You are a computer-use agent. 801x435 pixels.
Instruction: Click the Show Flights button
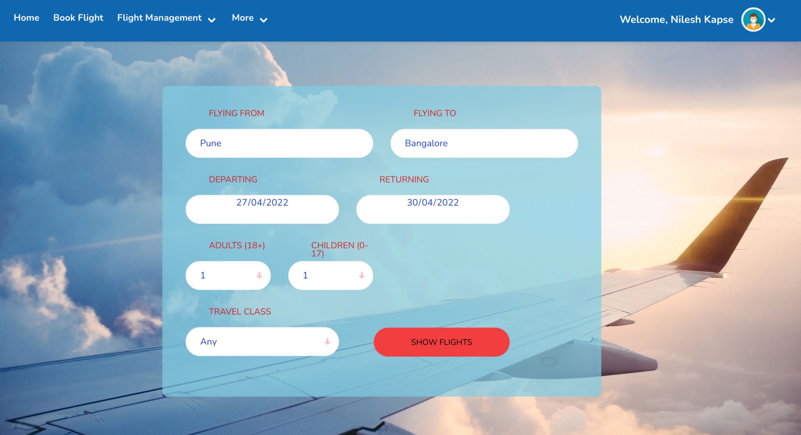point(441,342)
